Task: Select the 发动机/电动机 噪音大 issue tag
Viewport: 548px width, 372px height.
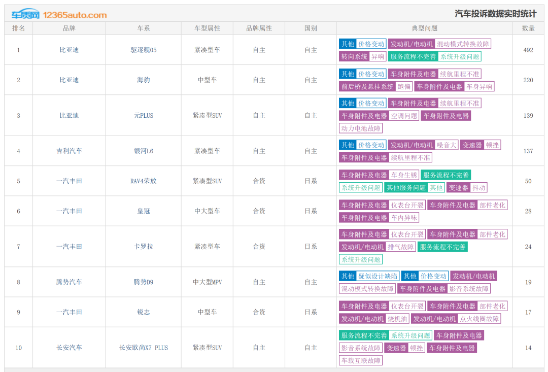Action: [x=423, y=145]
